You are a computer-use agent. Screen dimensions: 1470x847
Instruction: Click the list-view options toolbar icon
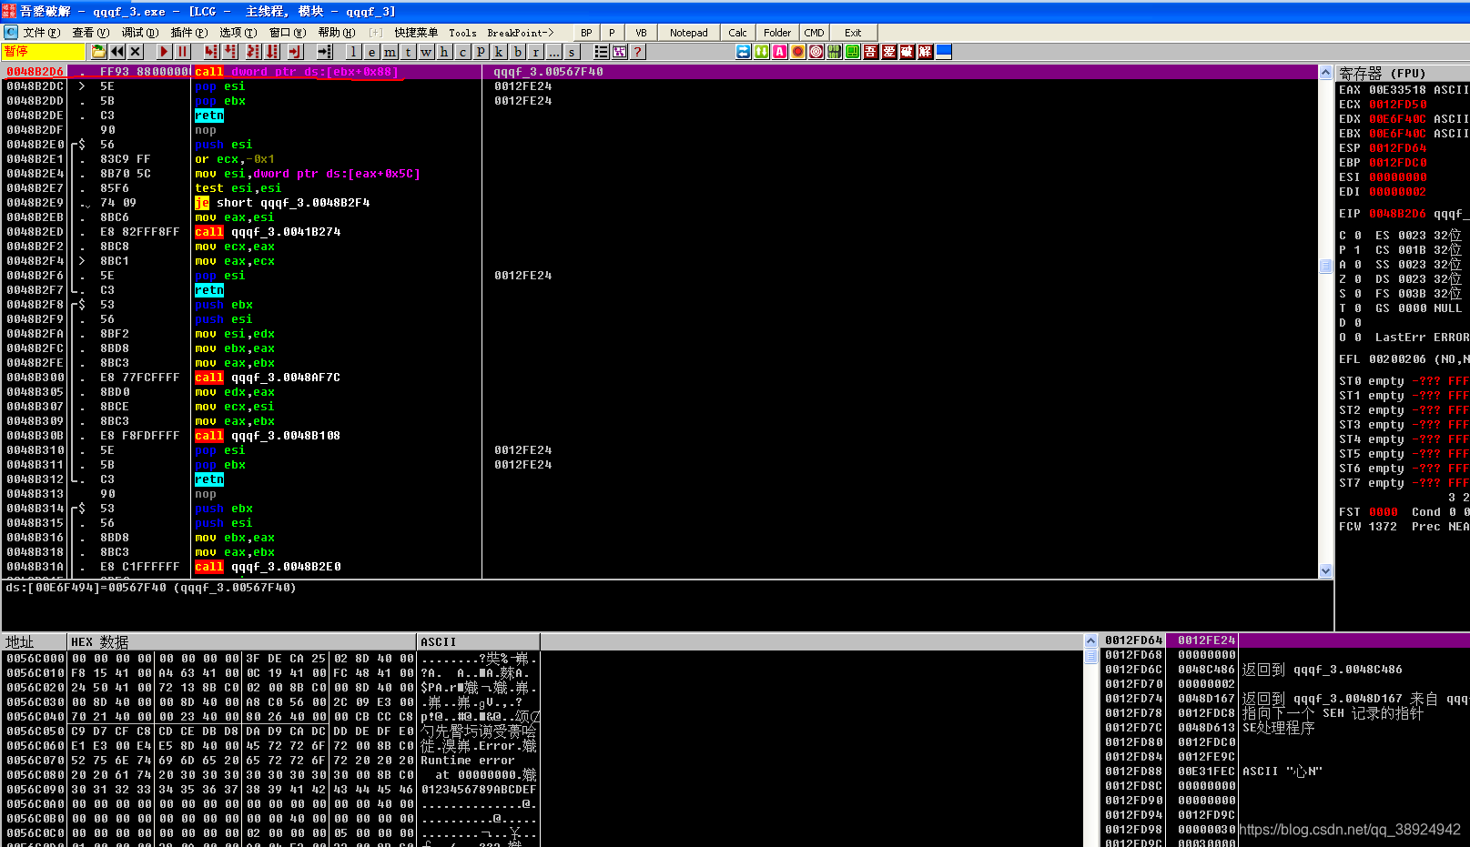(x=602, y=52)
